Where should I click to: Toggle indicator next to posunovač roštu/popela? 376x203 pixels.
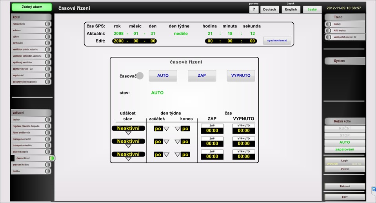[x=48, y=81]
